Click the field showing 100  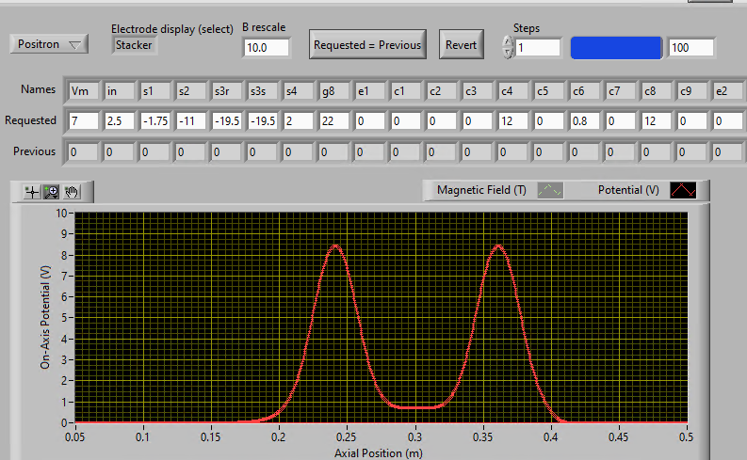point(690,47)
